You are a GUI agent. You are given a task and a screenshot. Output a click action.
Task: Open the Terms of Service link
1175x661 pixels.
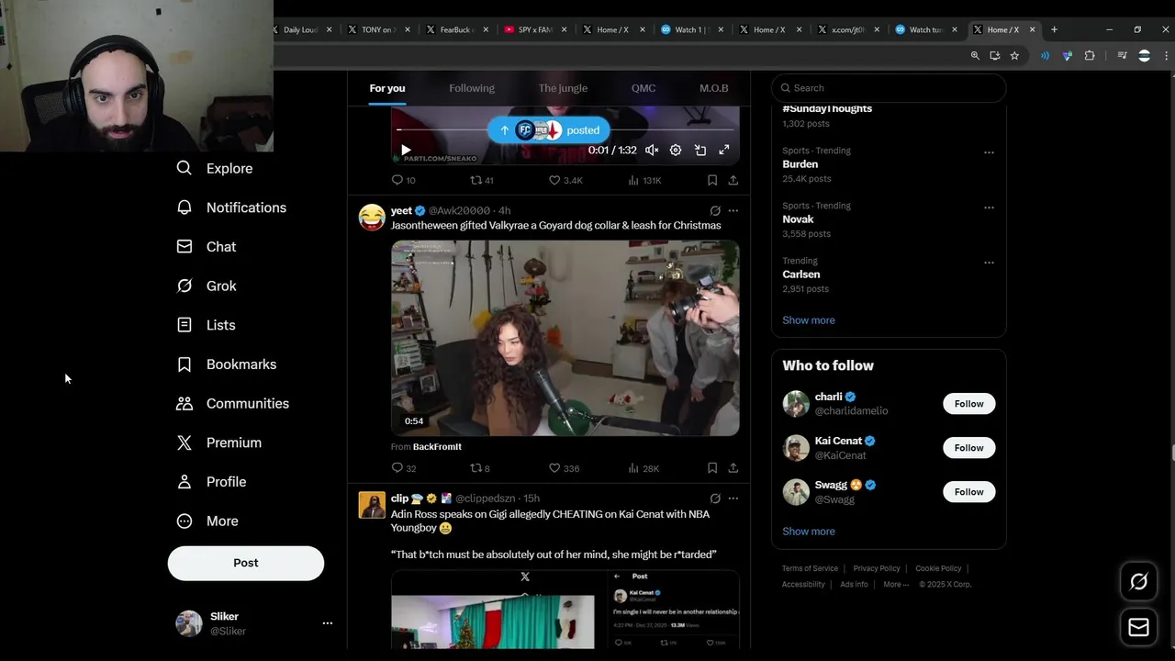click(x=810, y=568)
